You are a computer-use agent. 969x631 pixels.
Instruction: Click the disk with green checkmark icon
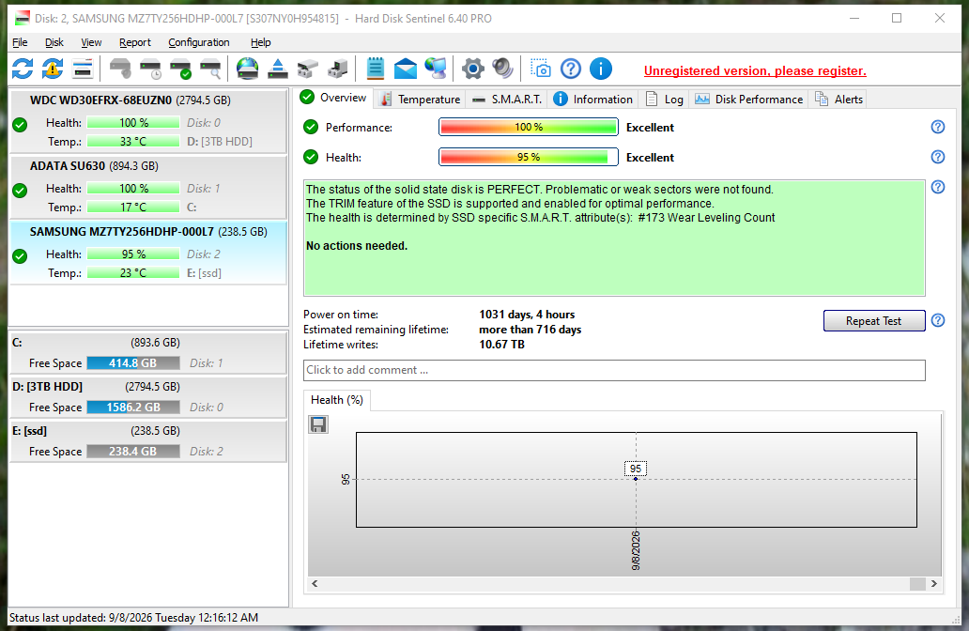[180, 69]
